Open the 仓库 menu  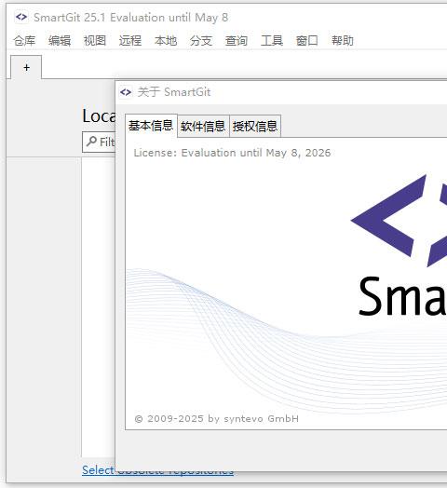pyautogui.click(x=24, y=40)
